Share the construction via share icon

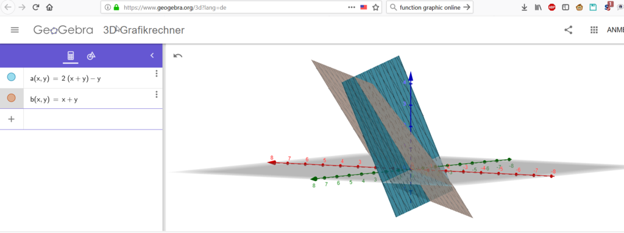[x=569, y=30]
